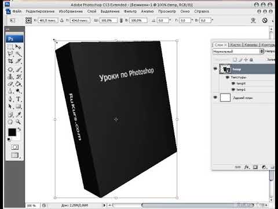This screenshot has height=209, width=278.
Task: Select the Задний план layer thumbnail
Action: pyautogui.click(x=225, y=98)
